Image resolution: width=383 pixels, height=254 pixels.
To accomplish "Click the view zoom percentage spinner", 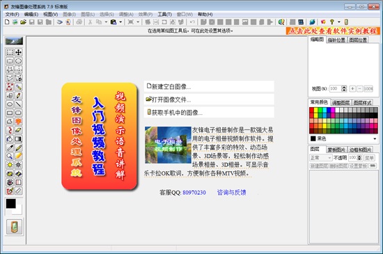I will point(344,89).
